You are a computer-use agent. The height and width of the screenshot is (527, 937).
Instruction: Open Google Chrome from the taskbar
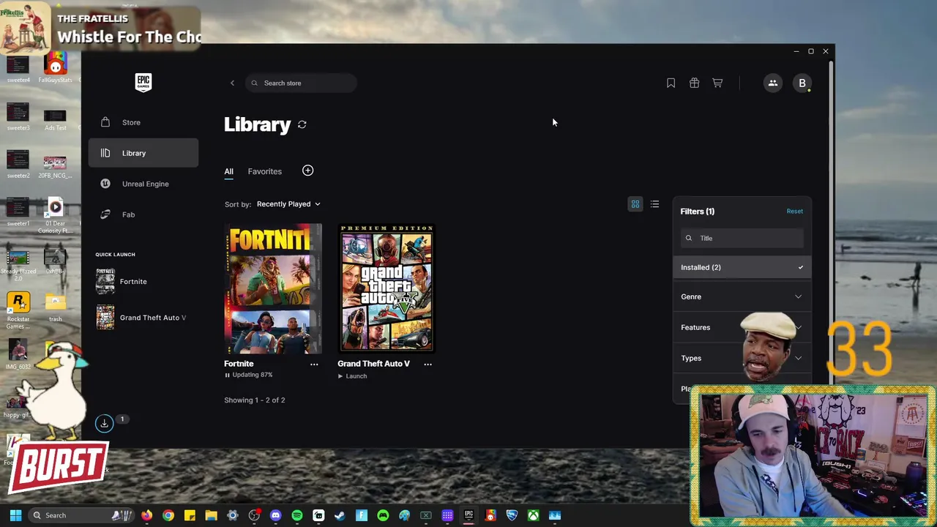[168, 515]
